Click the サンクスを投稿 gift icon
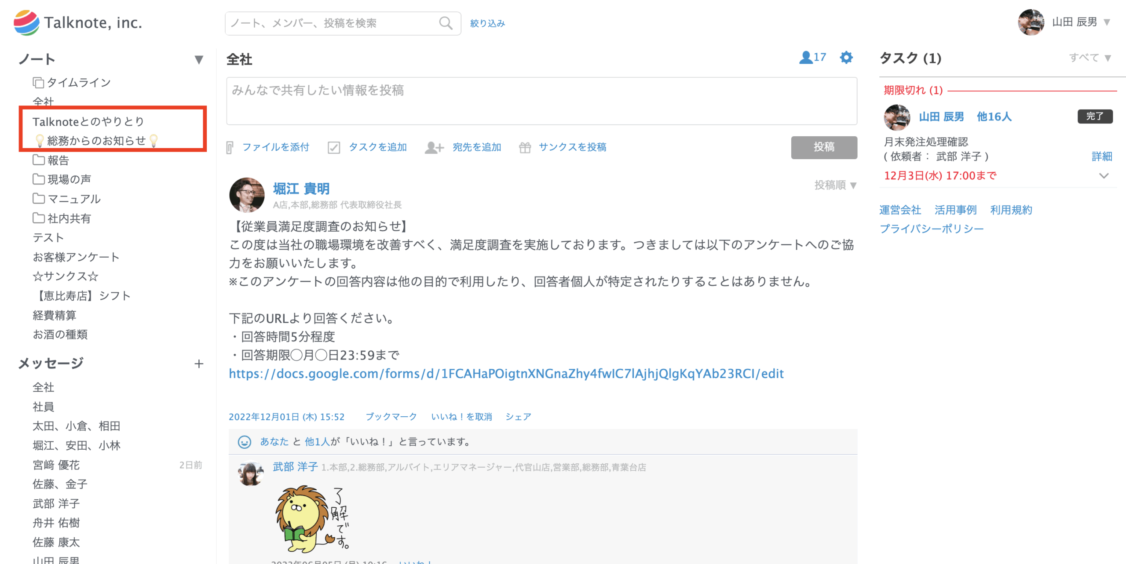This screenshot has width=1126, height=564. pos(525,147)
